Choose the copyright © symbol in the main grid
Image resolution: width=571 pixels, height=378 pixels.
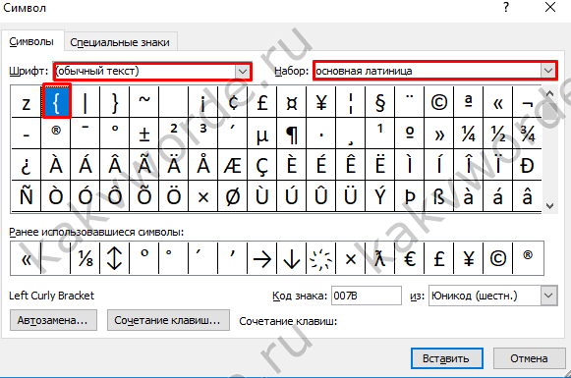coord(438,102)
